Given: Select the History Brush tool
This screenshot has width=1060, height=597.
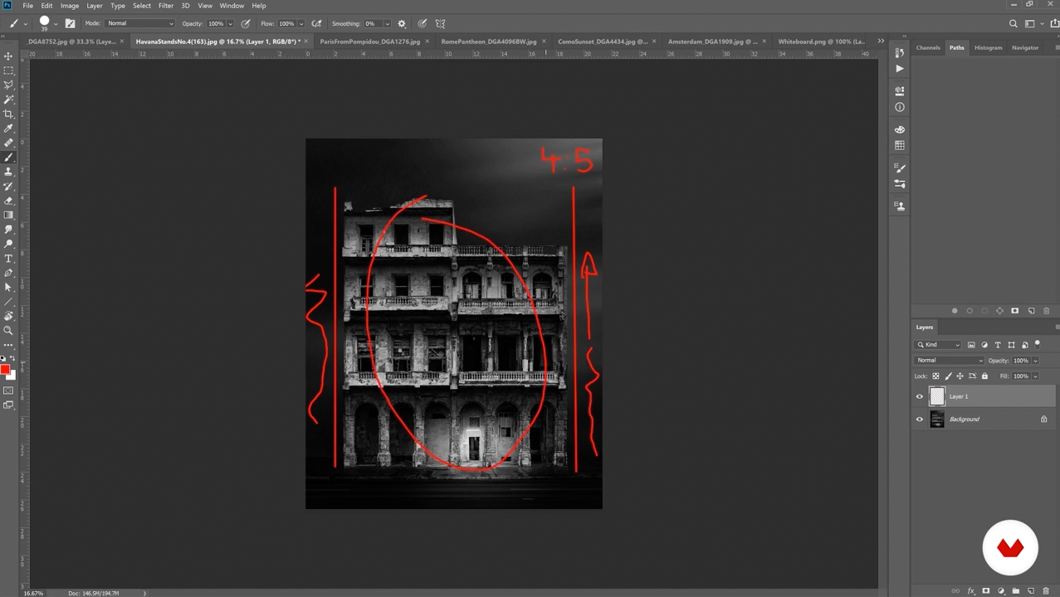Looking at the screenshot, I should click(x=8, y=186).
